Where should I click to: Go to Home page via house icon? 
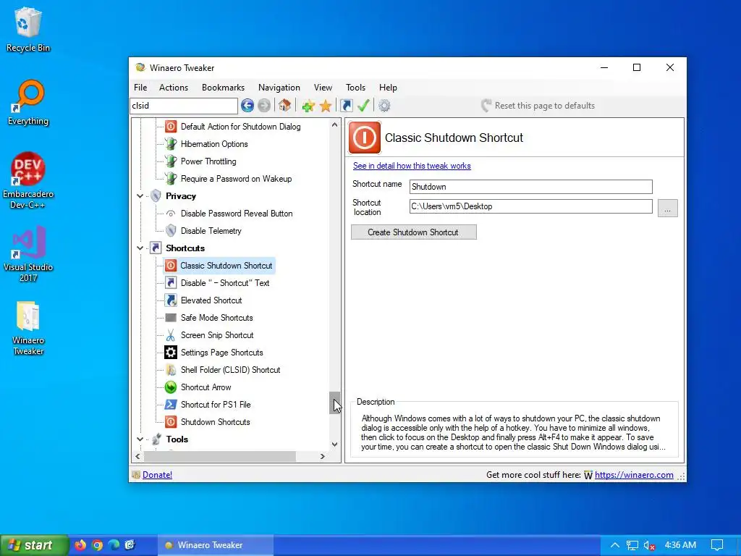(284, 106)
